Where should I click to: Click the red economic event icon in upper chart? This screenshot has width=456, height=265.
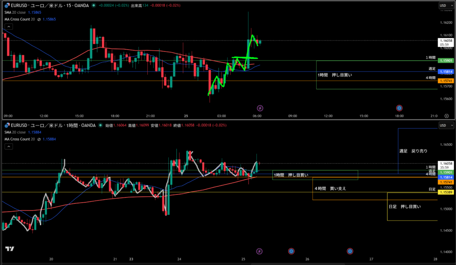[399, 108]
